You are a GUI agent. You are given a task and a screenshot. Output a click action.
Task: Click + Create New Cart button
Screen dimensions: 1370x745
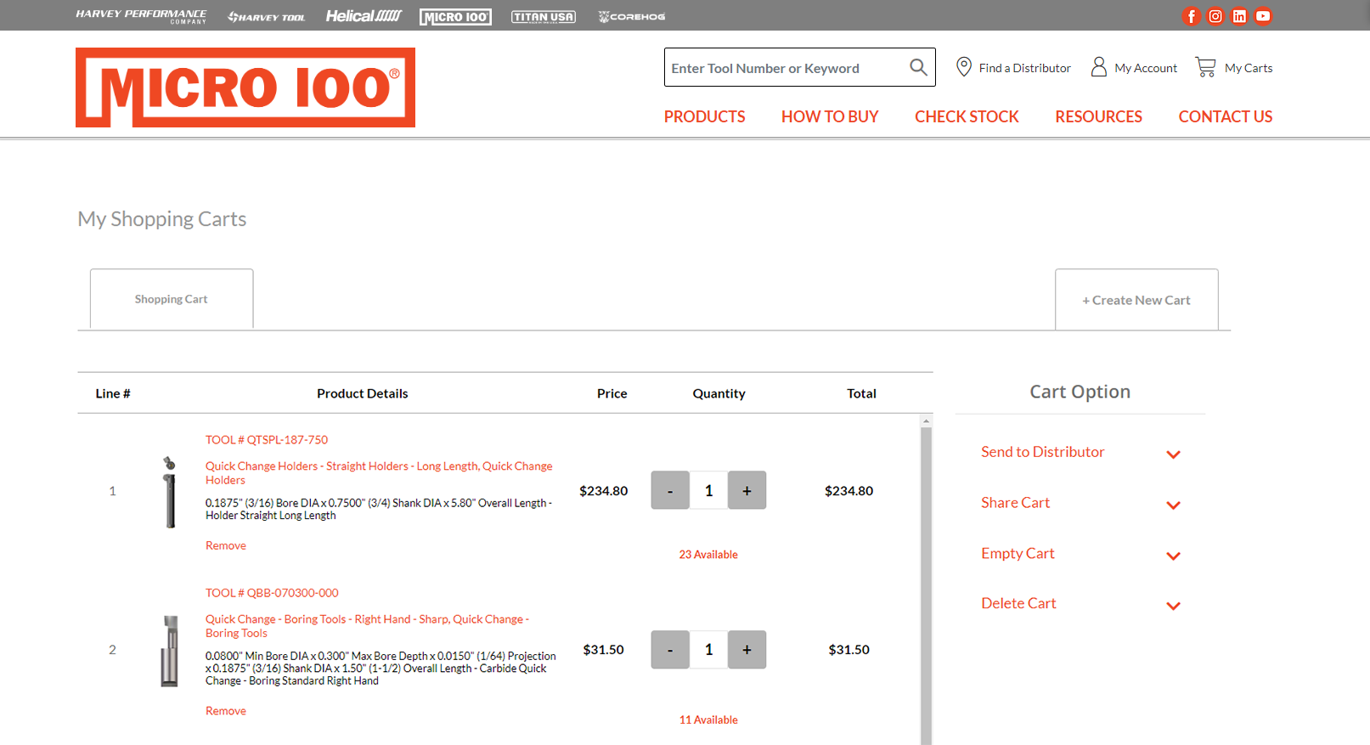[1136, 300]
